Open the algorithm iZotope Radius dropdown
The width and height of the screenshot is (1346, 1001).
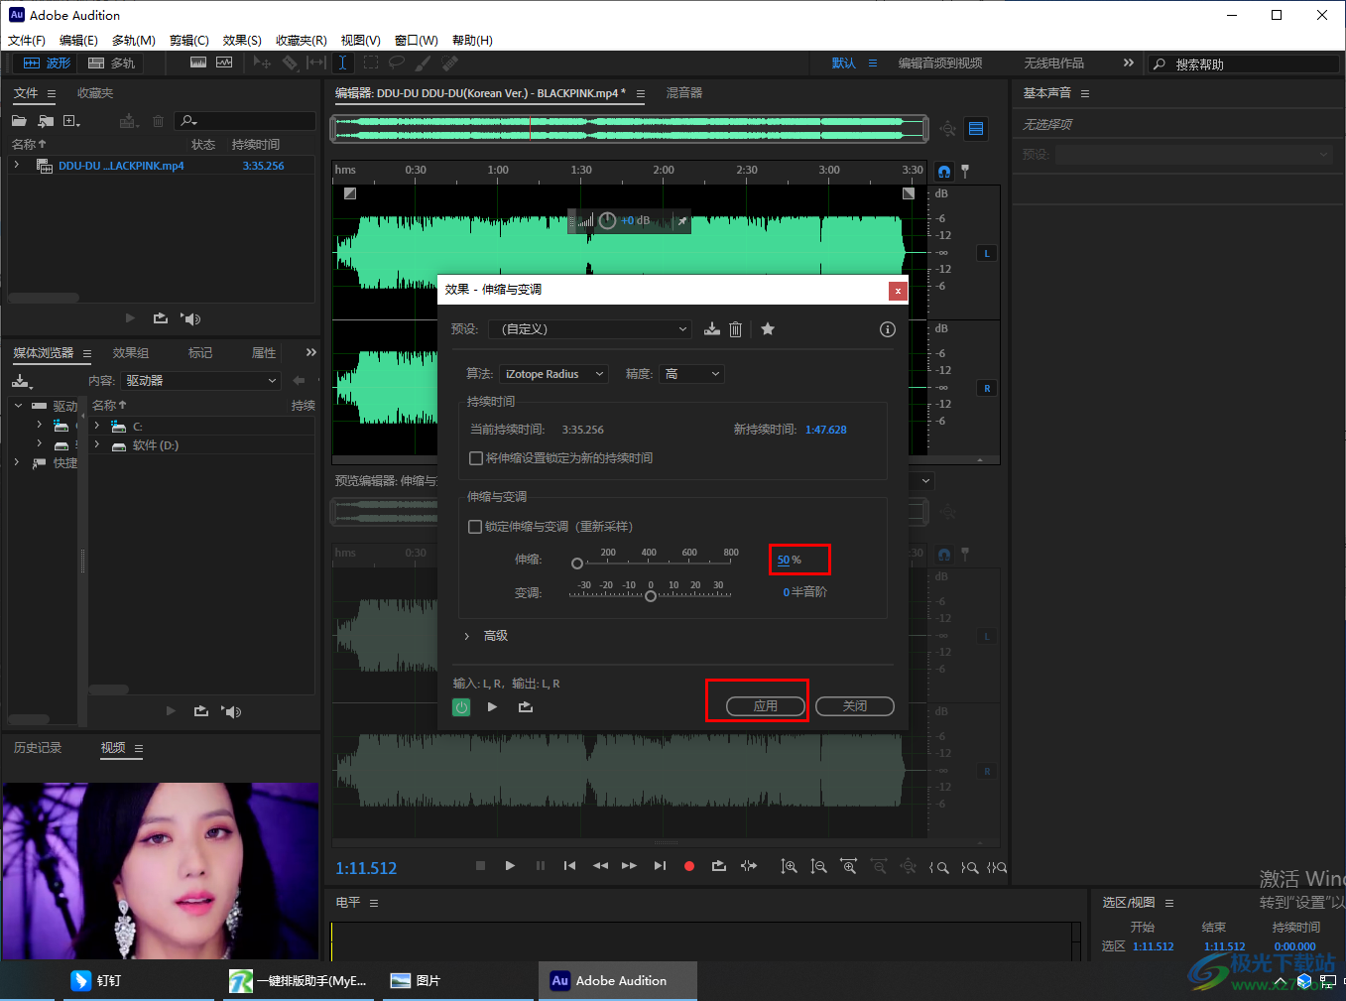click(x=552, y=374)
